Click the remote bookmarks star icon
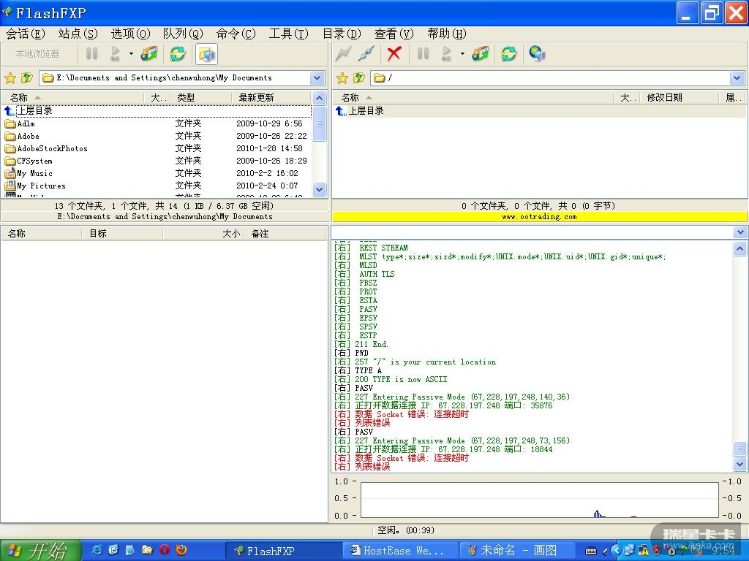The image size is (749, 561). point(342,78)
